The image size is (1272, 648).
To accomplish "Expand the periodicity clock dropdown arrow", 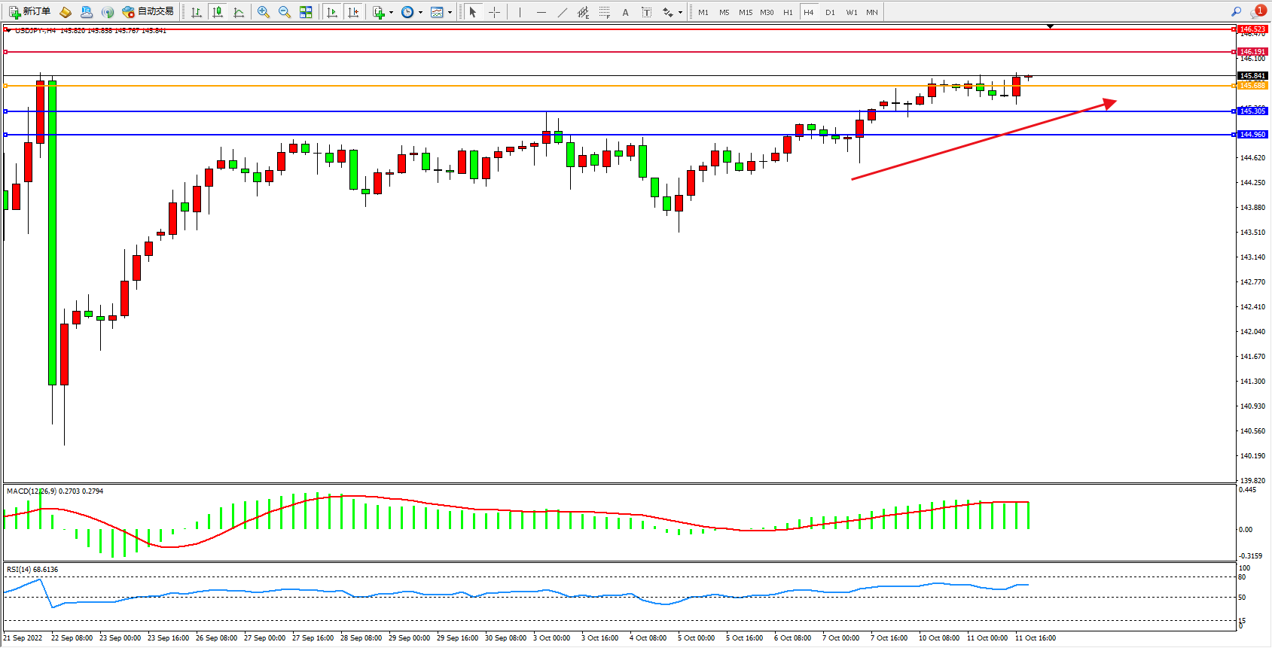I will coord(420,13).
